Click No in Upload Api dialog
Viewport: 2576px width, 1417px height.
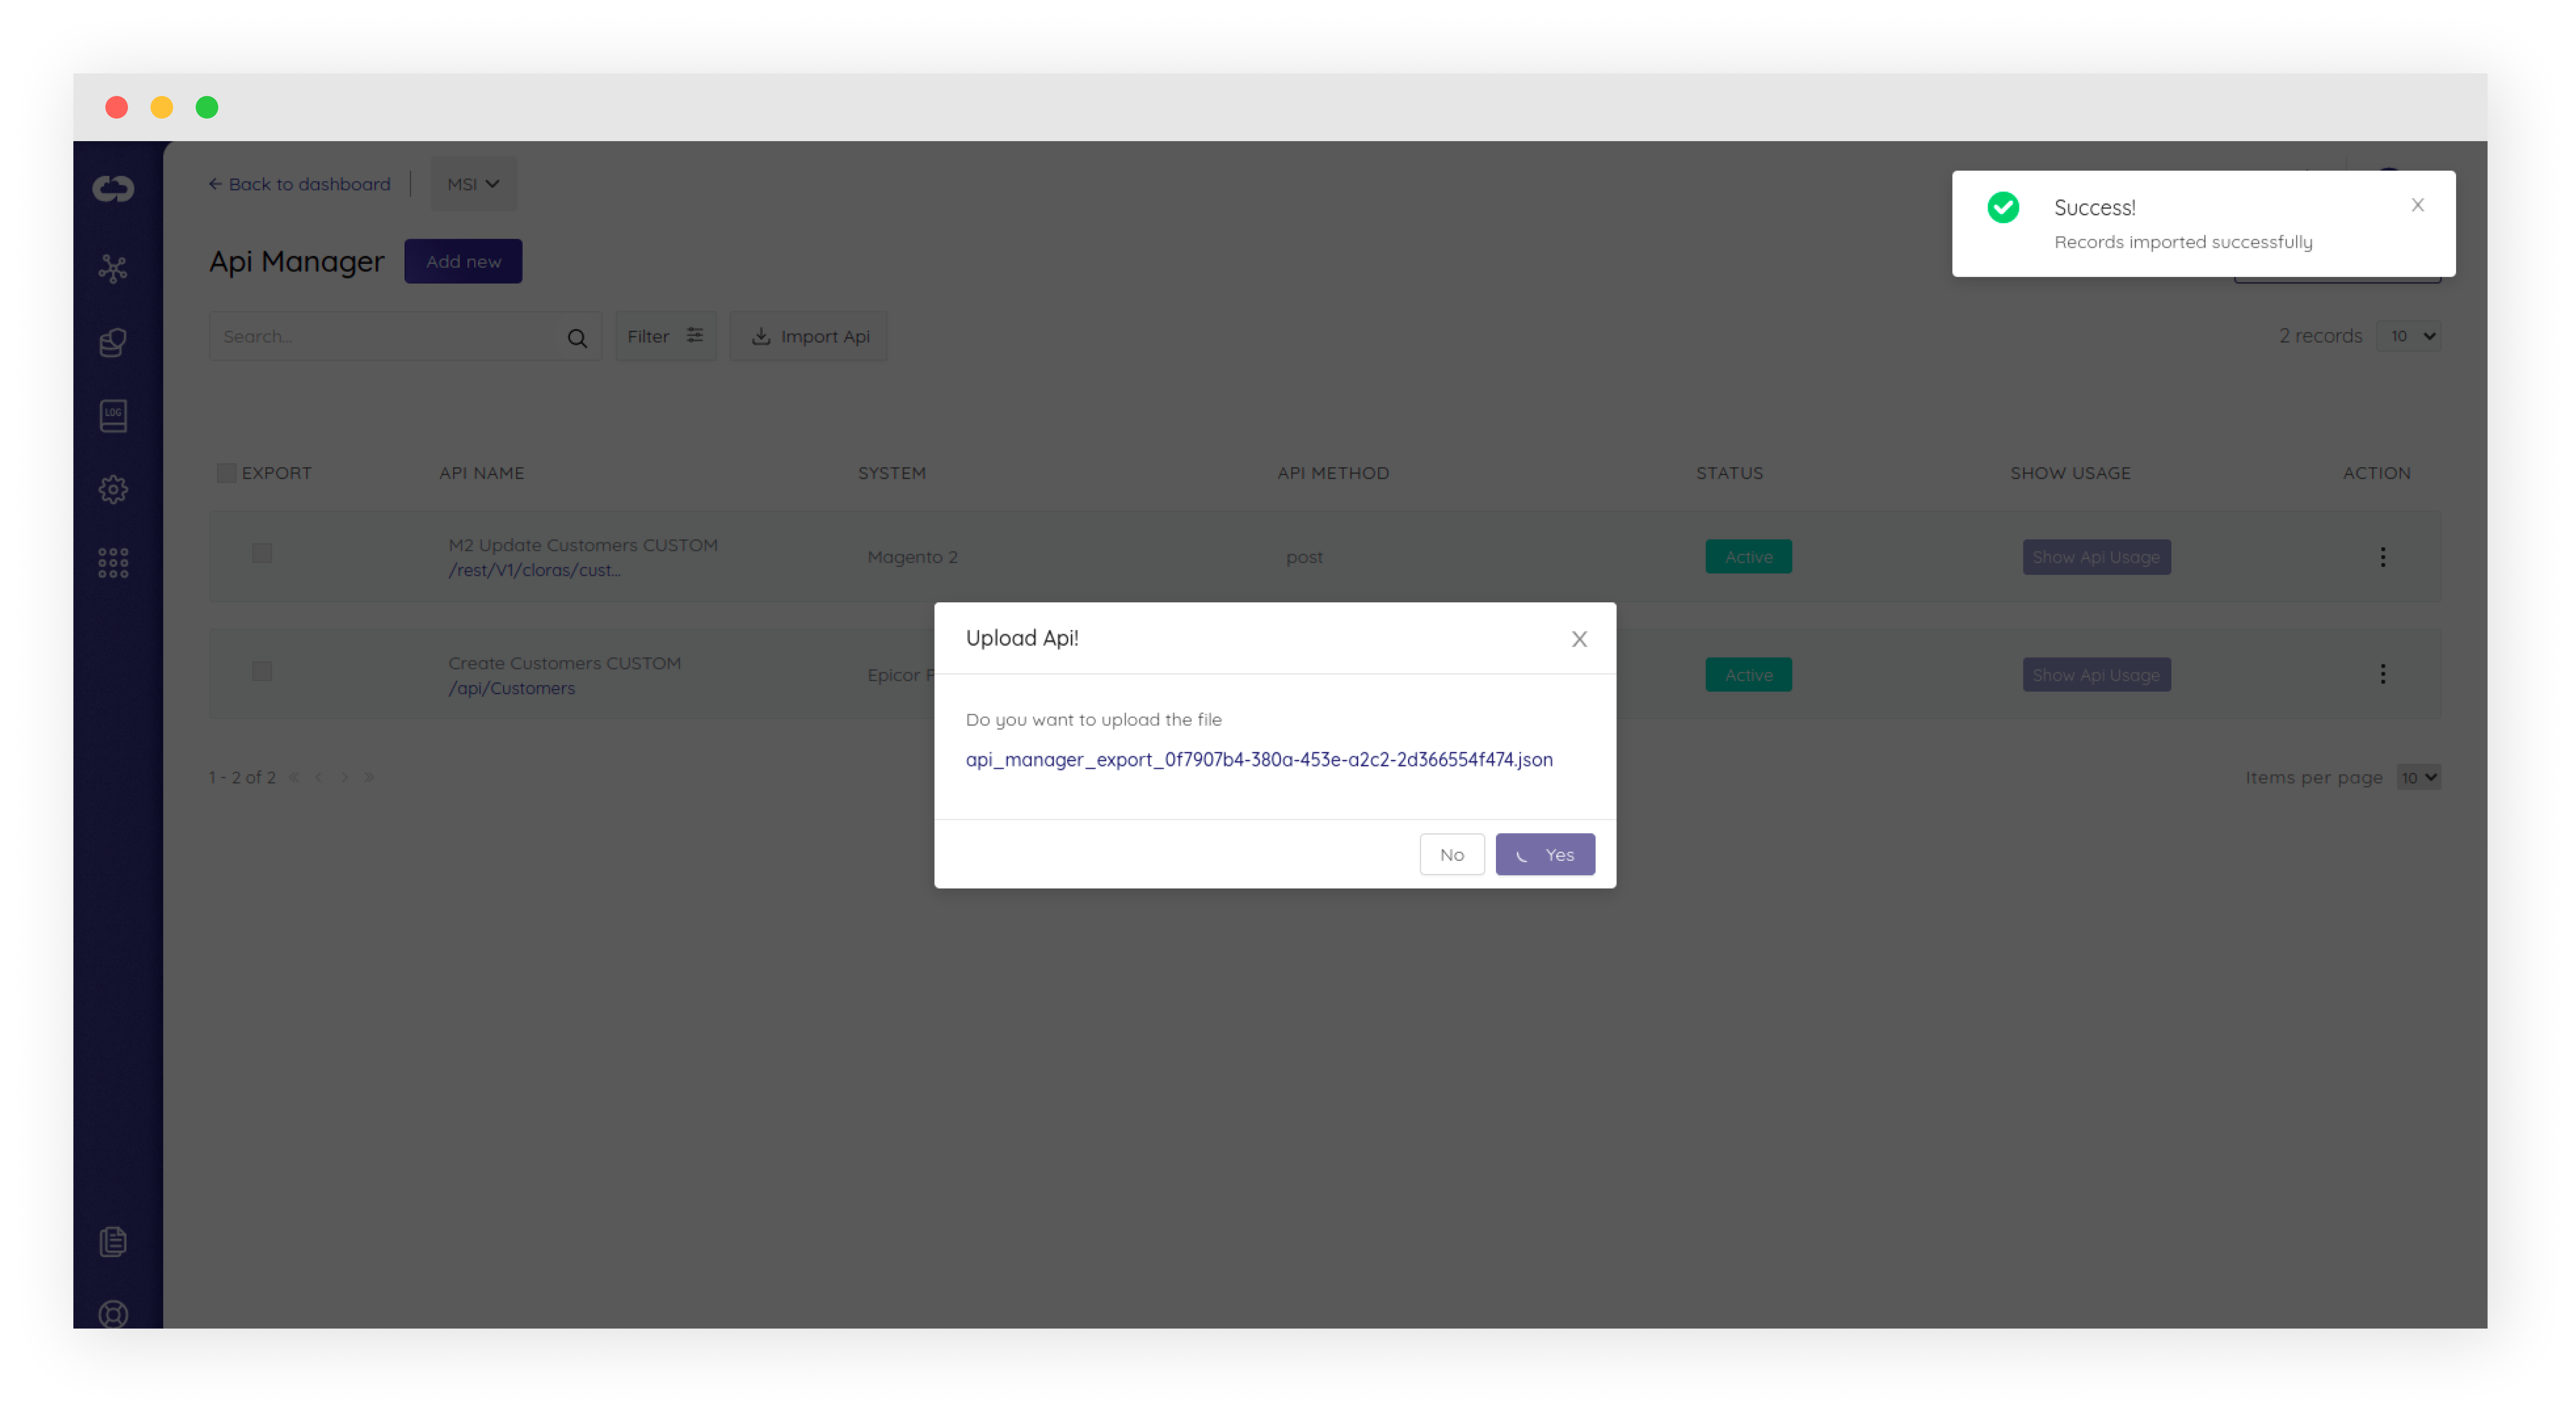[1452, 855]
